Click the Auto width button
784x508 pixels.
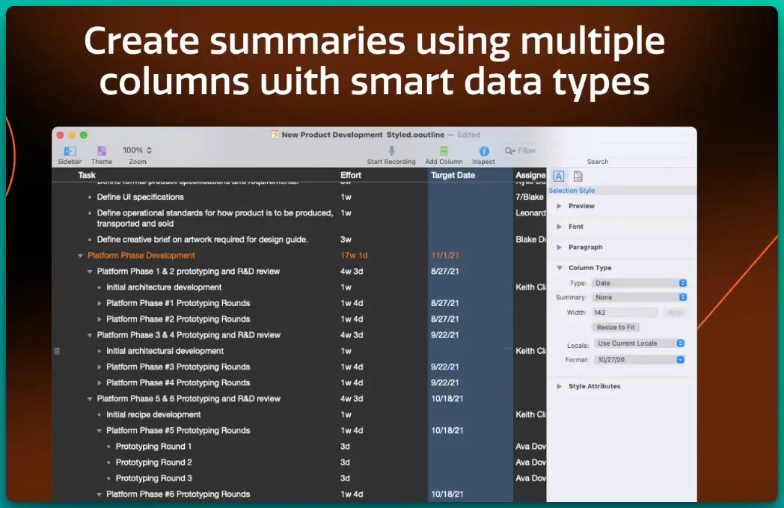coord(674,313)
